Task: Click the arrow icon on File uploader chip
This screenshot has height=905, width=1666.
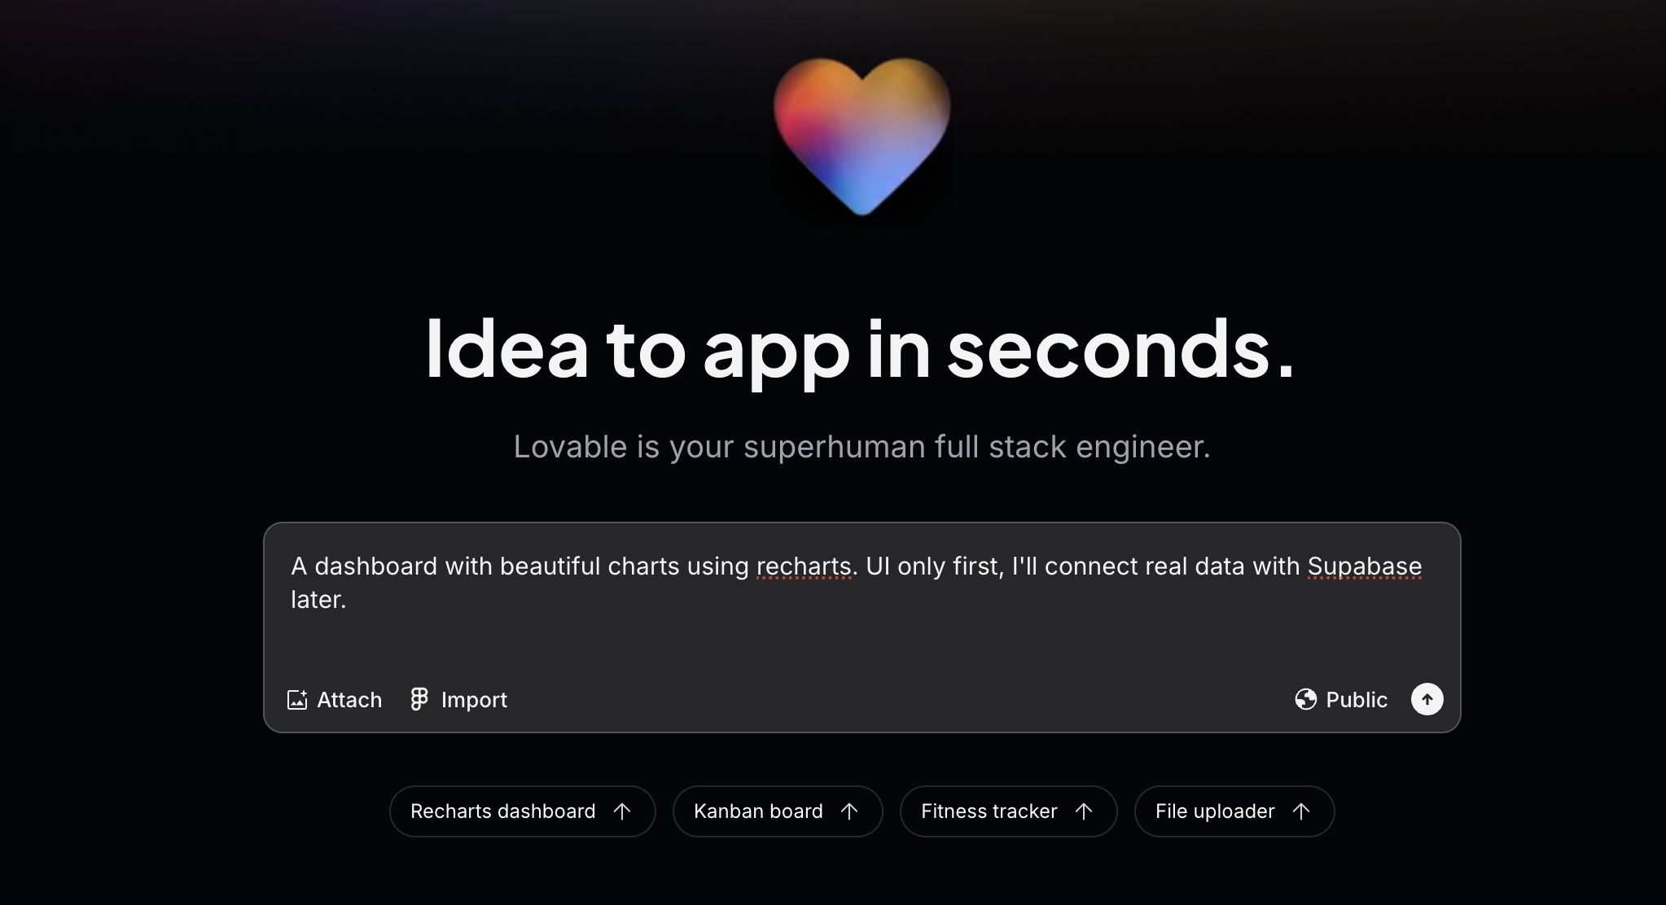Action: click(1301, 811)
